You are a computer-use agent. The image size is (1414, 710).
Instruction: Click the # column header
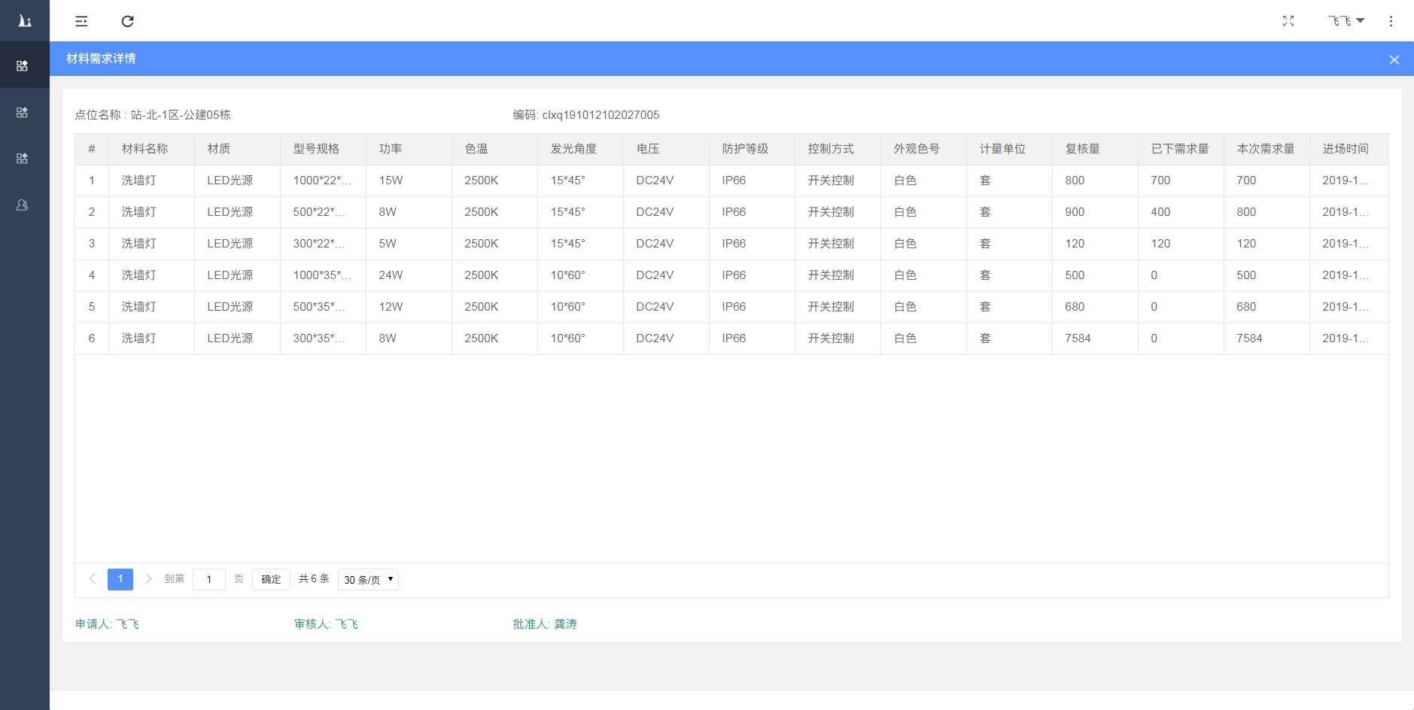pos(92,149)
